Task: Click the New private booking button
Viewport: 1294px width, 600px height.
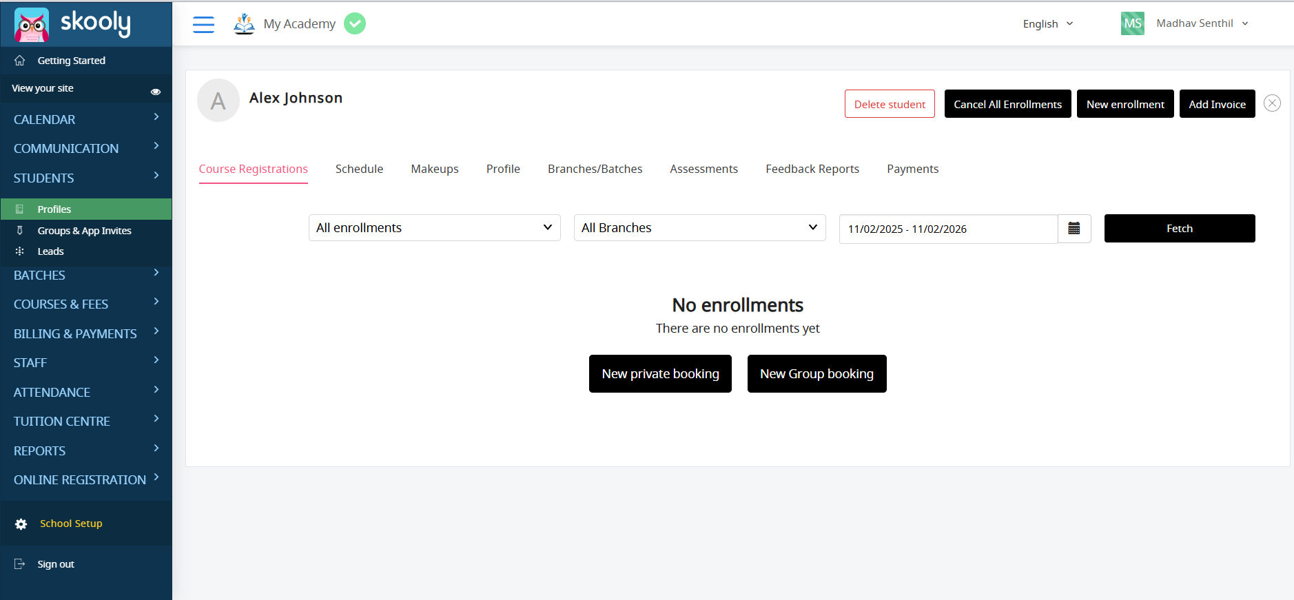Action: [x=660, y=374]
